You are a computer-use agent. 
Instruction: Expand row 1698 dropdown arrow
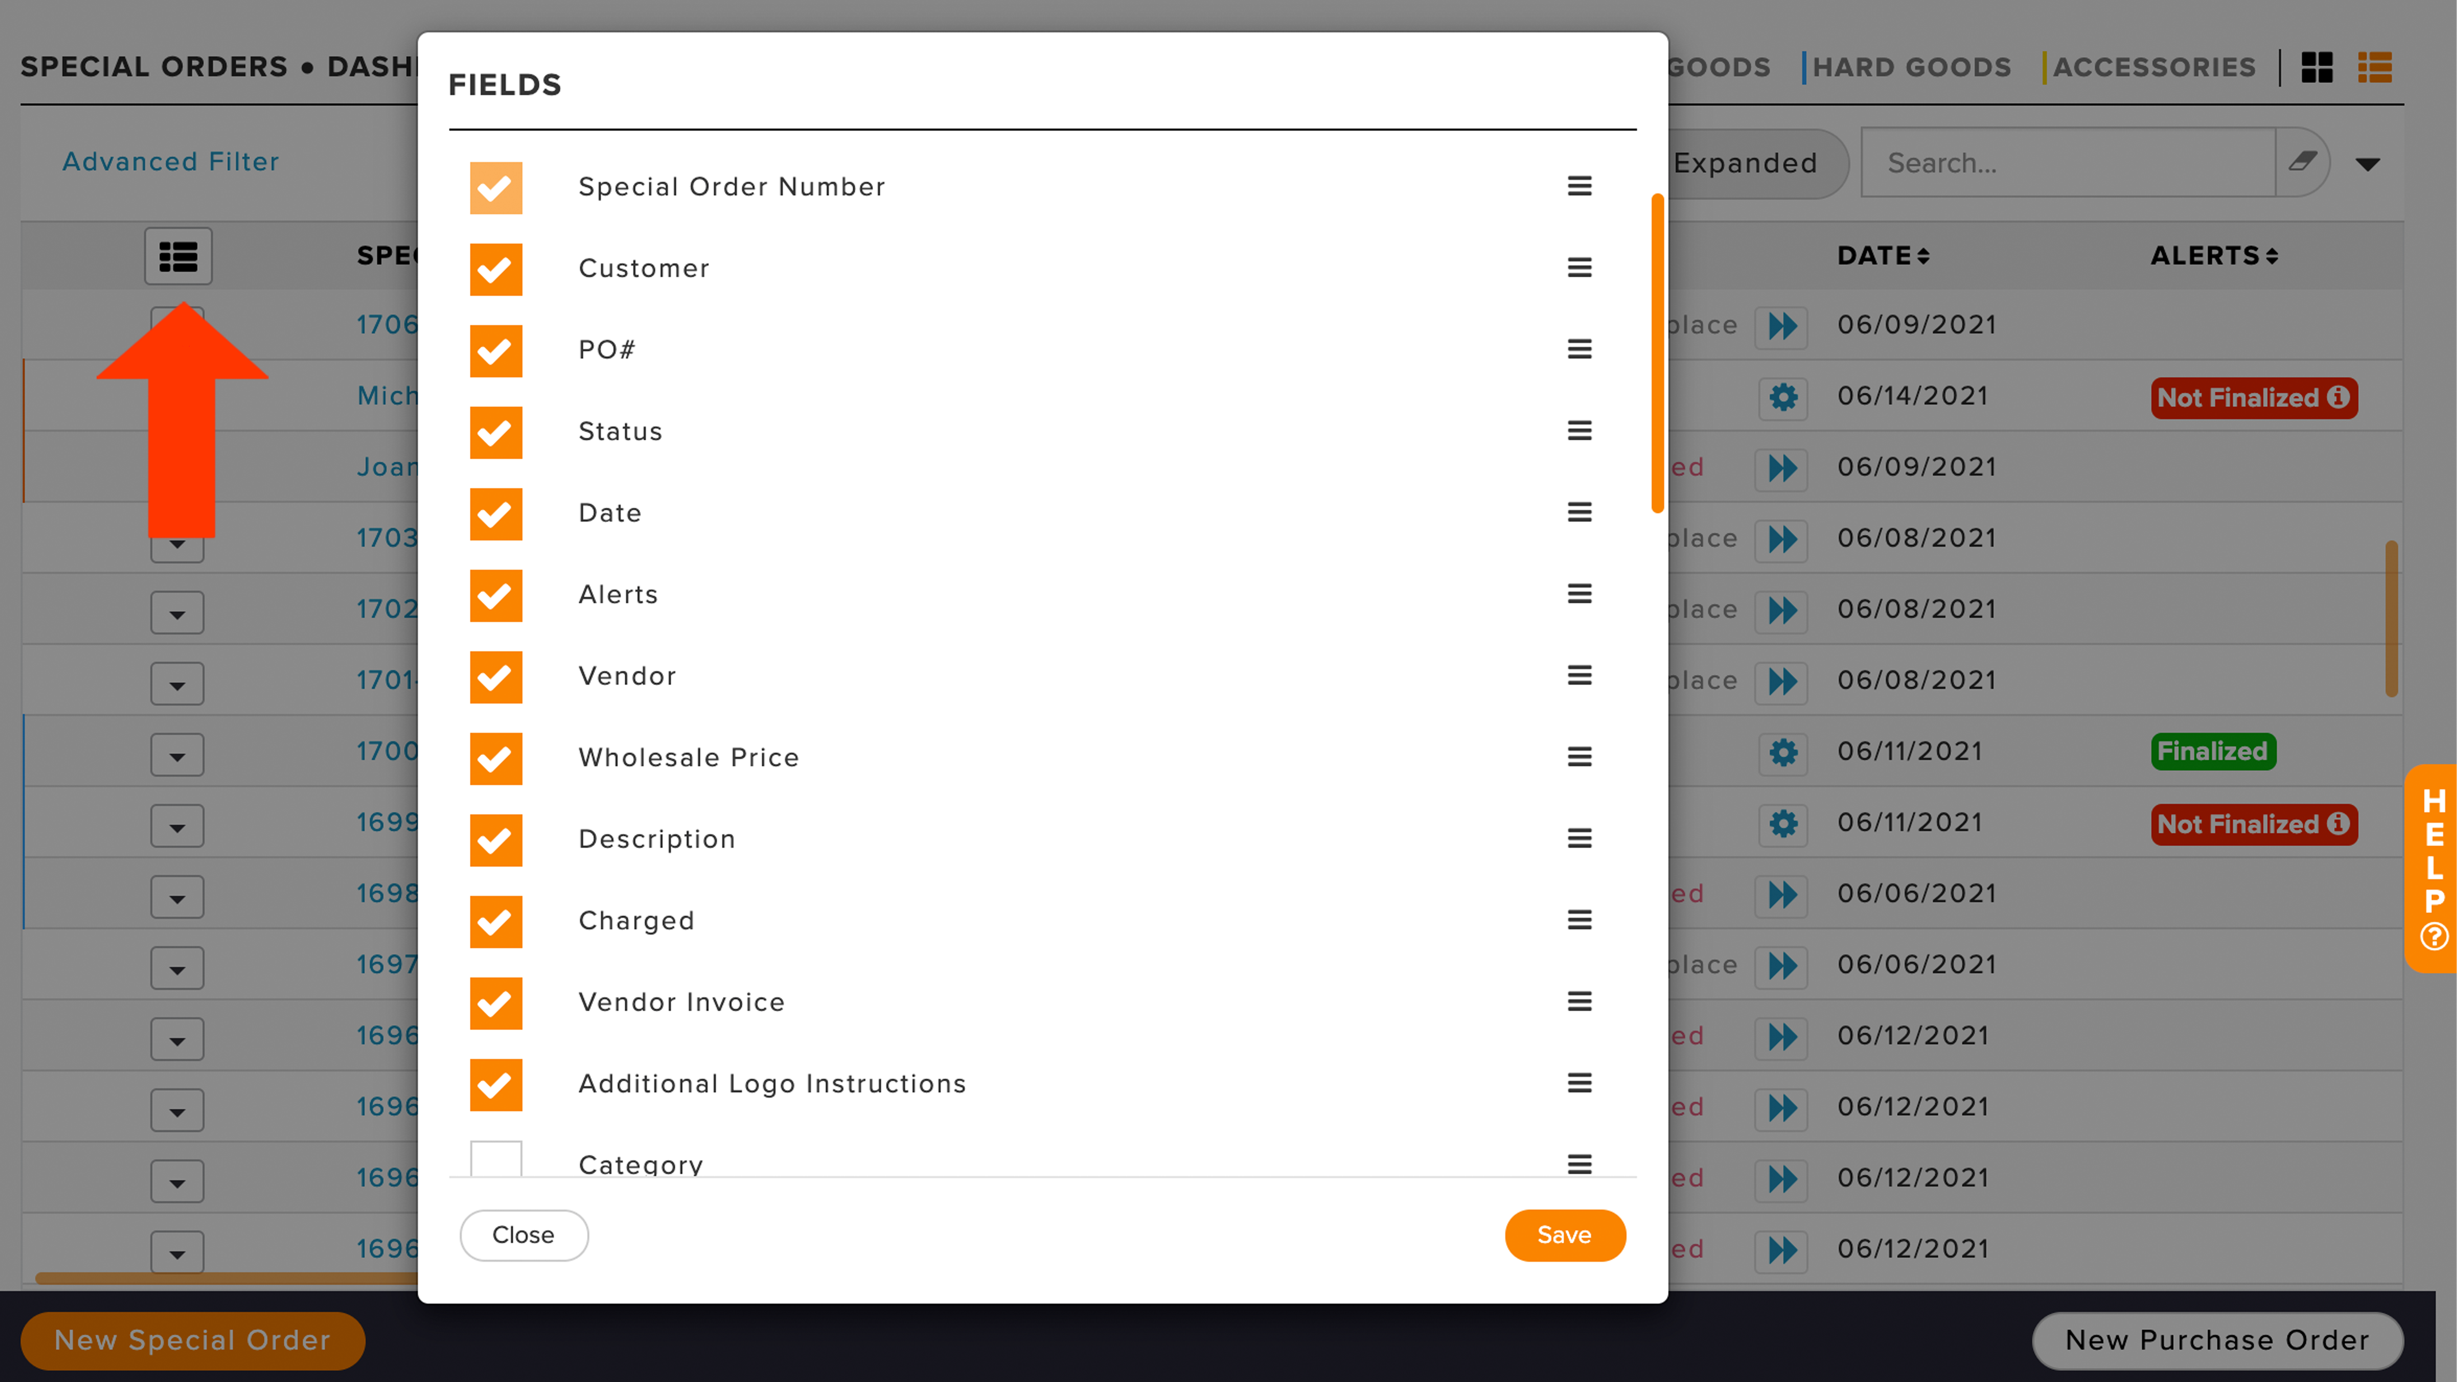coord(177,896)
